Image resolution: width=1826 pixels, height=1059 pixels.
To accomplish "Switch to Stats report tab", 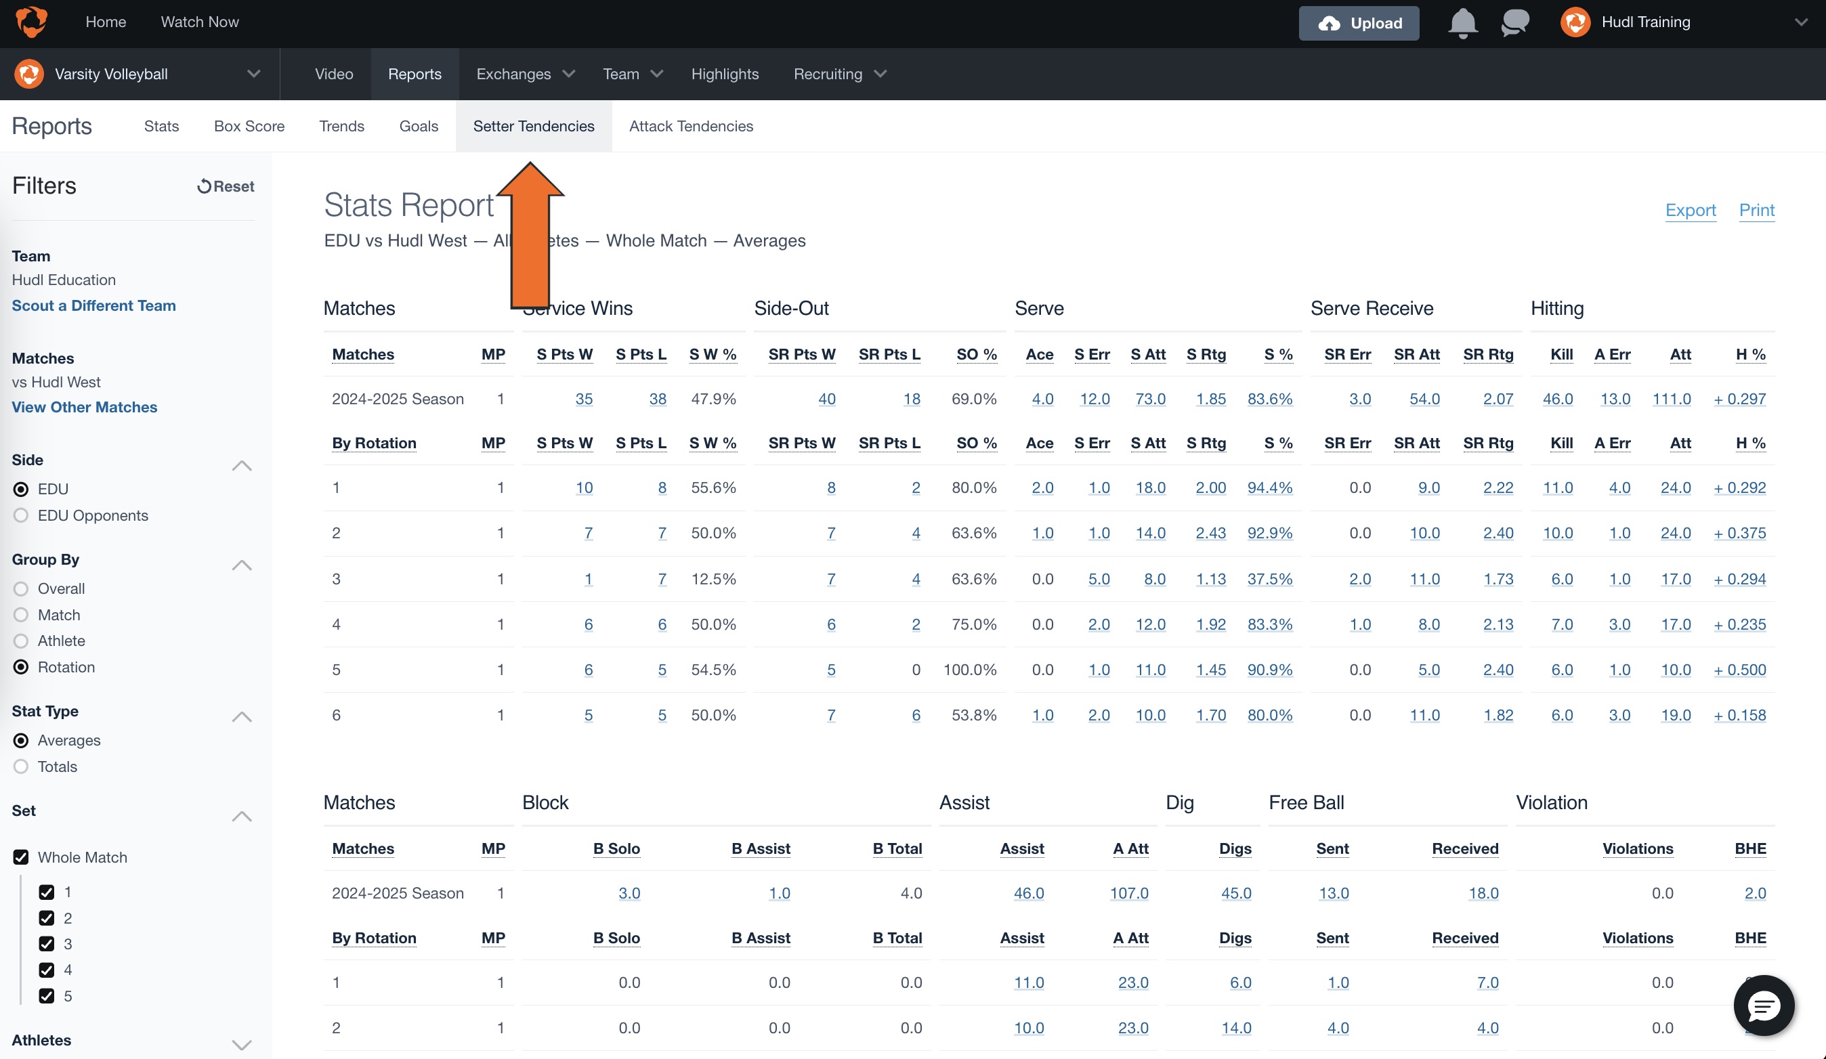I will tap(161, 126).
